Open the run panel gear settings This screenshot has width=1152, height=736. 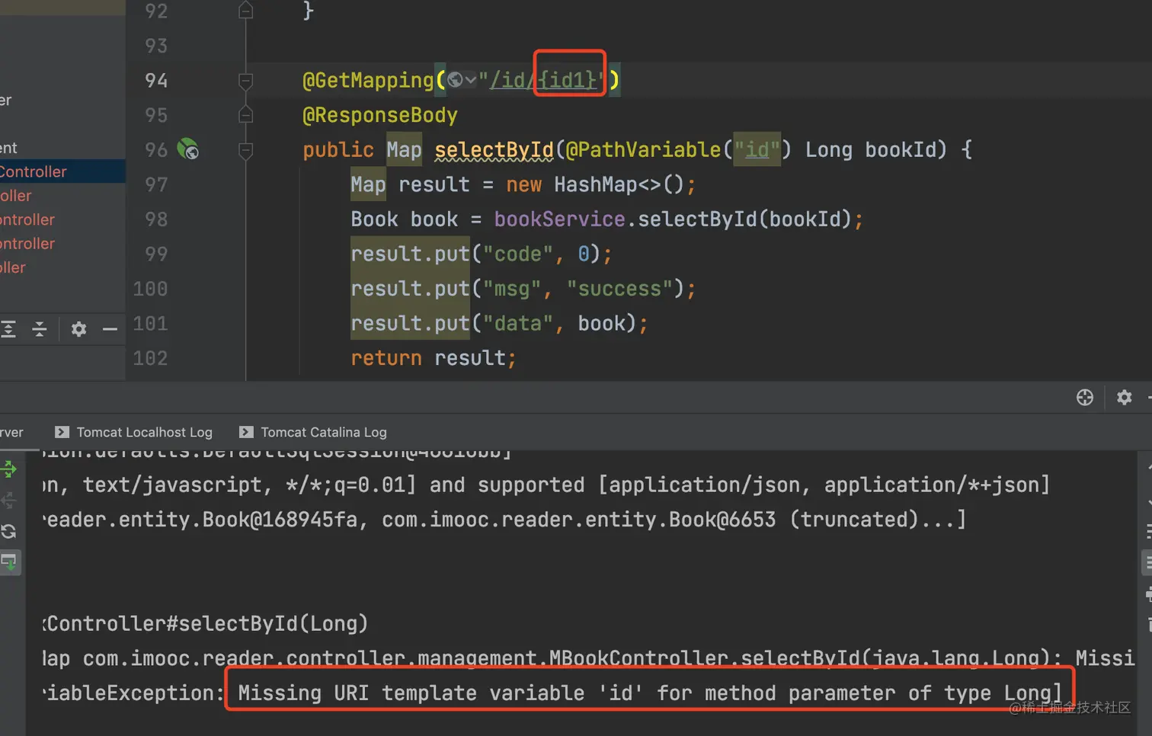[x=1124, y=397]
